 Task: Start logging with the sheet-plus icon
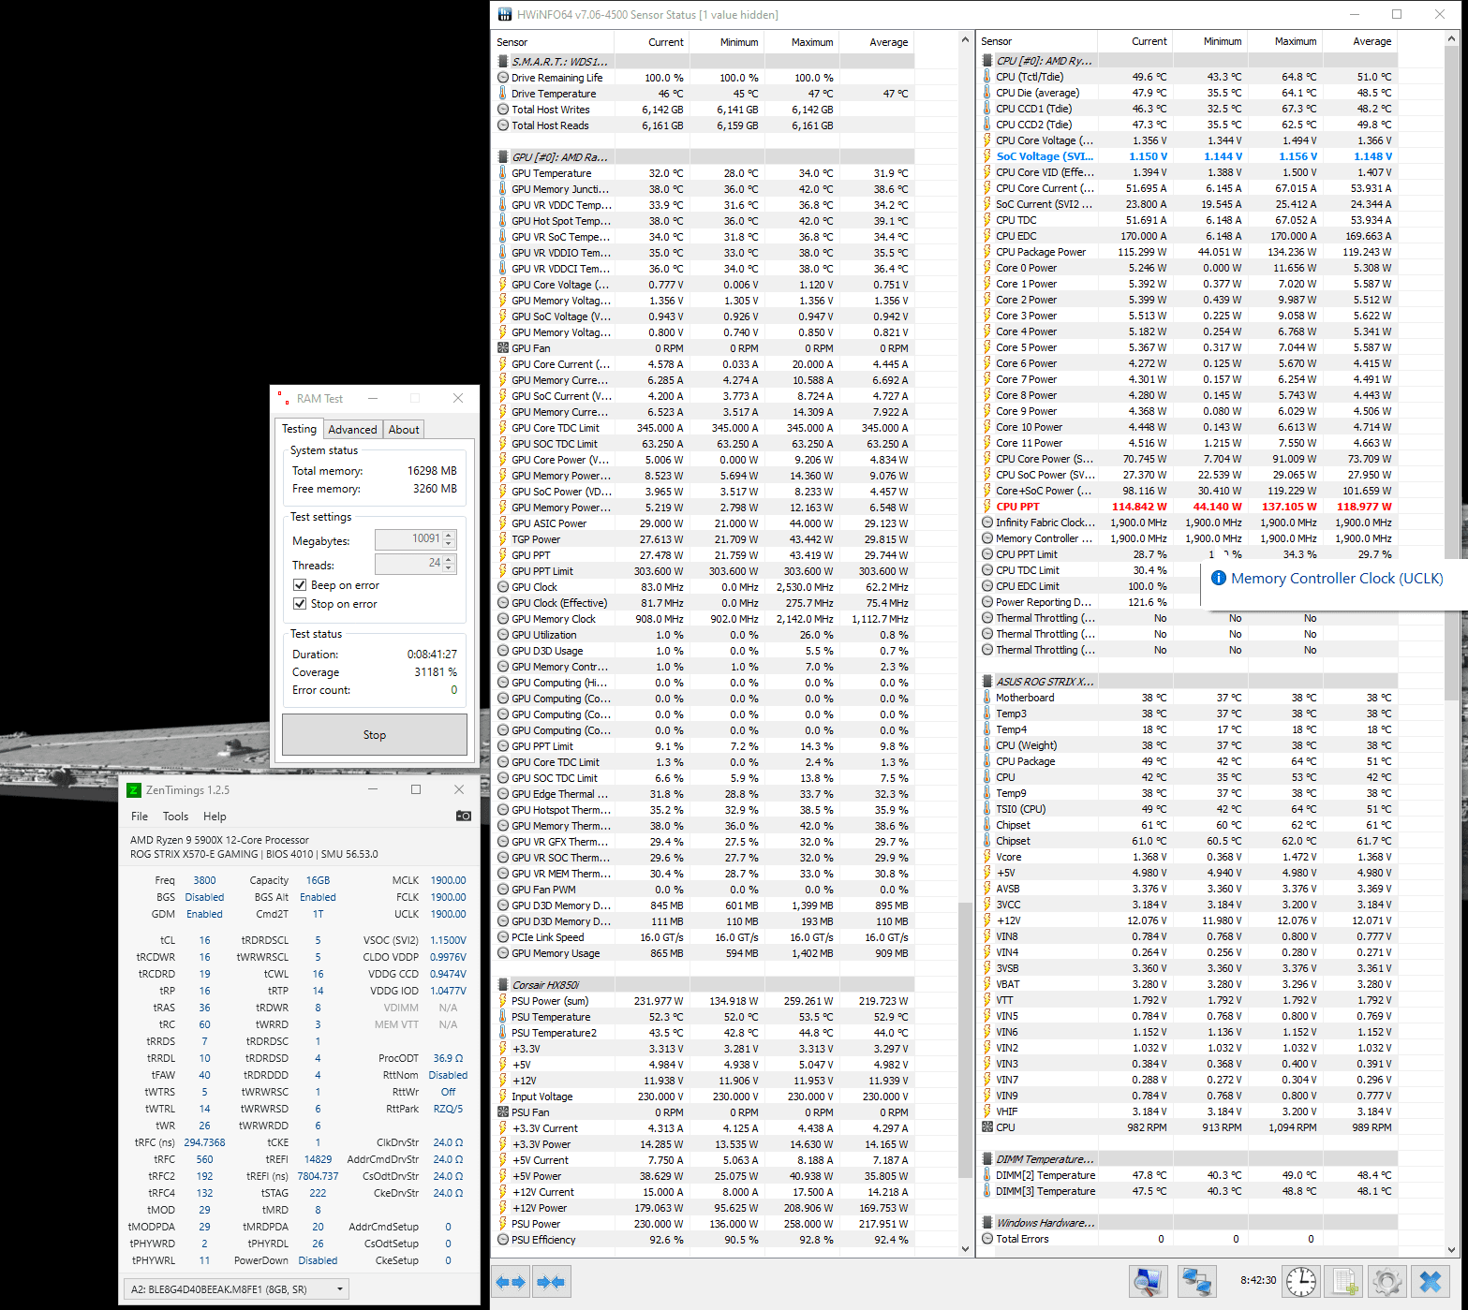click(1344, 1282)
